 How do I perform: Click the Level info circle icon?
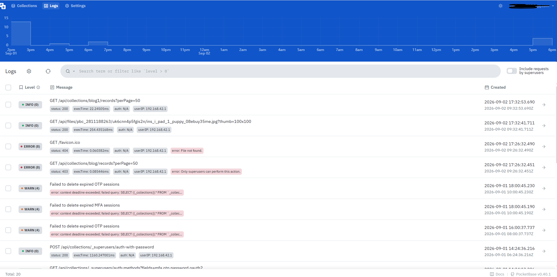coord(38,88)
